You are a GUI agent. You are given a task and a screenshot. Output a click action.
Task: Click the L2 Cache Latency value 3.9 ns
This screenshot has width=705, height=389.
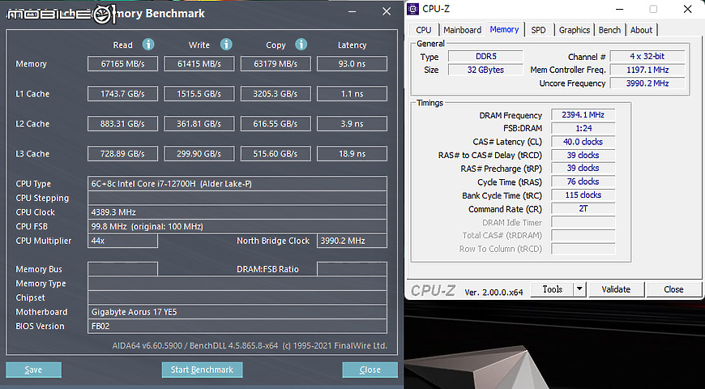(352, 124)
